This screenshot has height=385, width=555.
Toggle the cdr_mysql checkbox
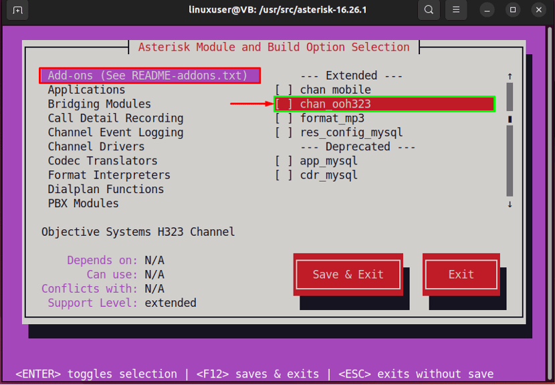tap(284, 175)
